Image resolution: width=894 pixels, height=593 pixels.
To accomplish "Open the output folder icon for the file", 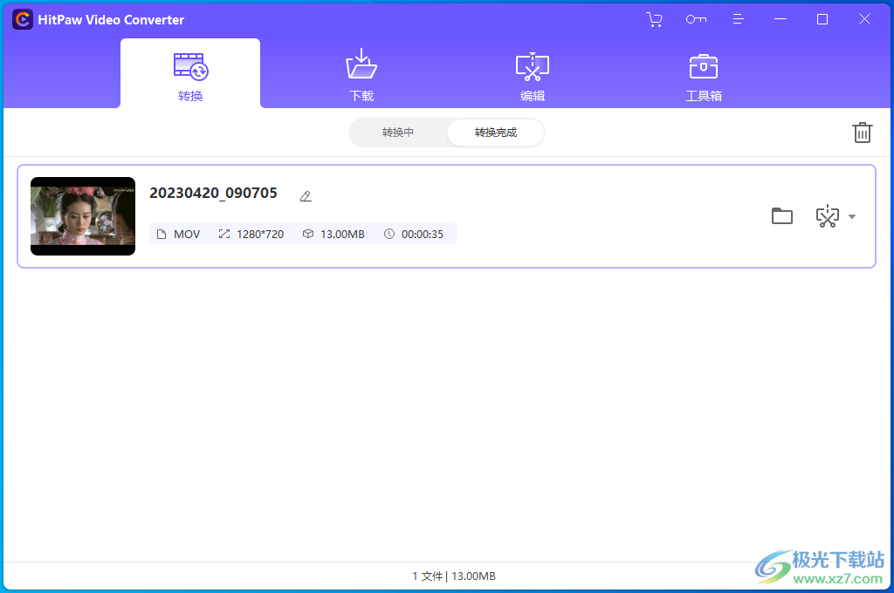I will [x=781, y=215].
